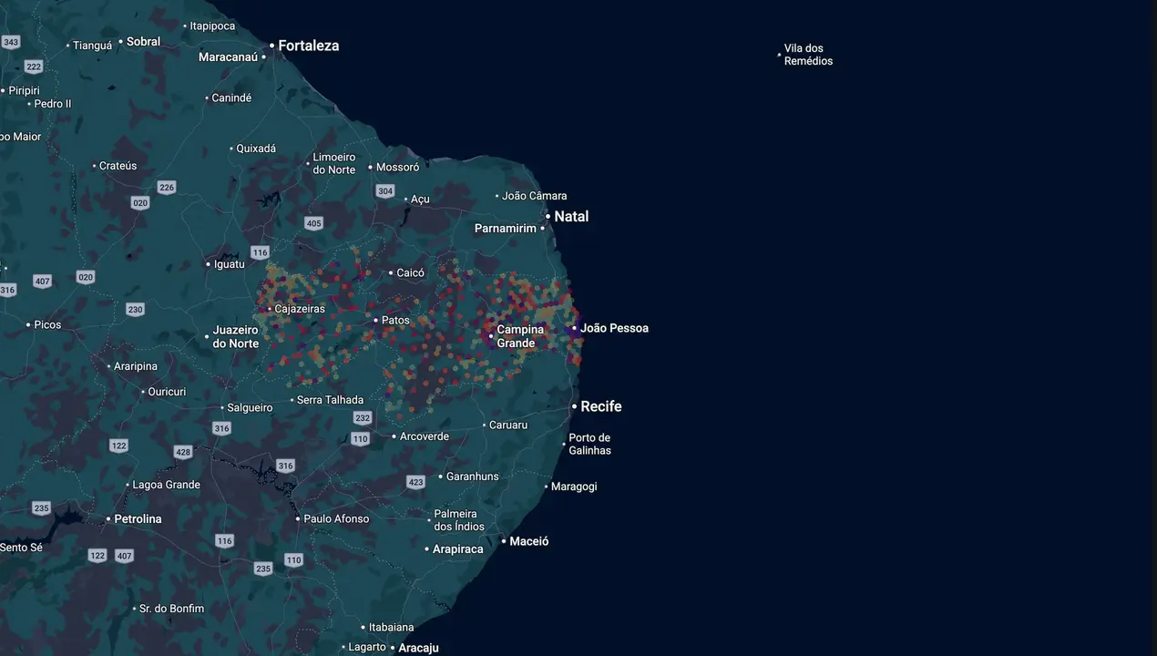Click the Arcoverde map label
The image size is (1157, 656).
click(x=425, y=436)
